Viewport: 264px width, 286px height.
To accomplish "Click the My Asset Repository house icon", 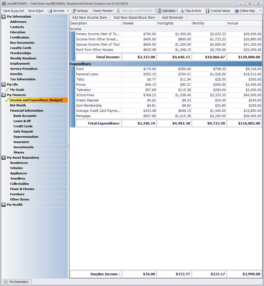I will 4,158.
